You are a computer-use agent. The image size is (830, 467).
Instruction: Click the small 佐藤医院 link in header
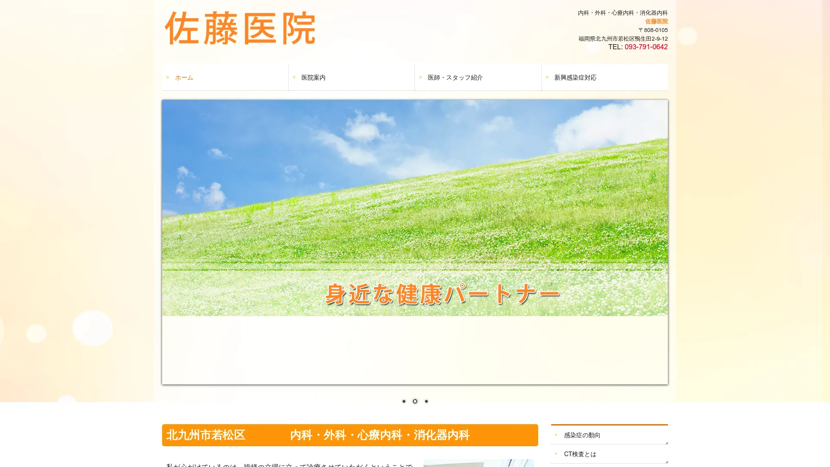pyautogui.click(x=656, y=21)
